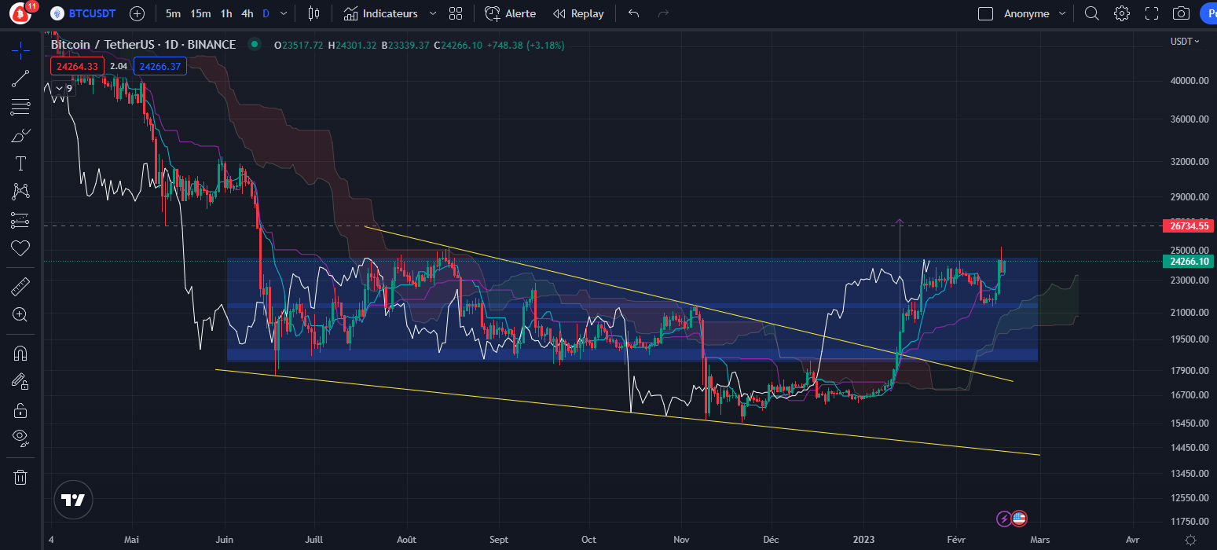Select the Zoom In tool
Screen dimensions: 1217x550
(20, 314)
